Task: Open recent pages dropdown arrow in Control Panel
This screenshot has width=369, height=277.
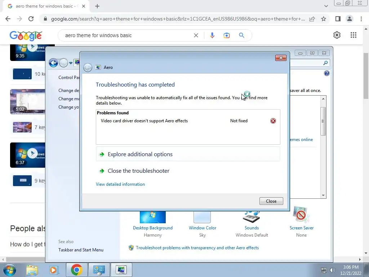Action: 71,63
